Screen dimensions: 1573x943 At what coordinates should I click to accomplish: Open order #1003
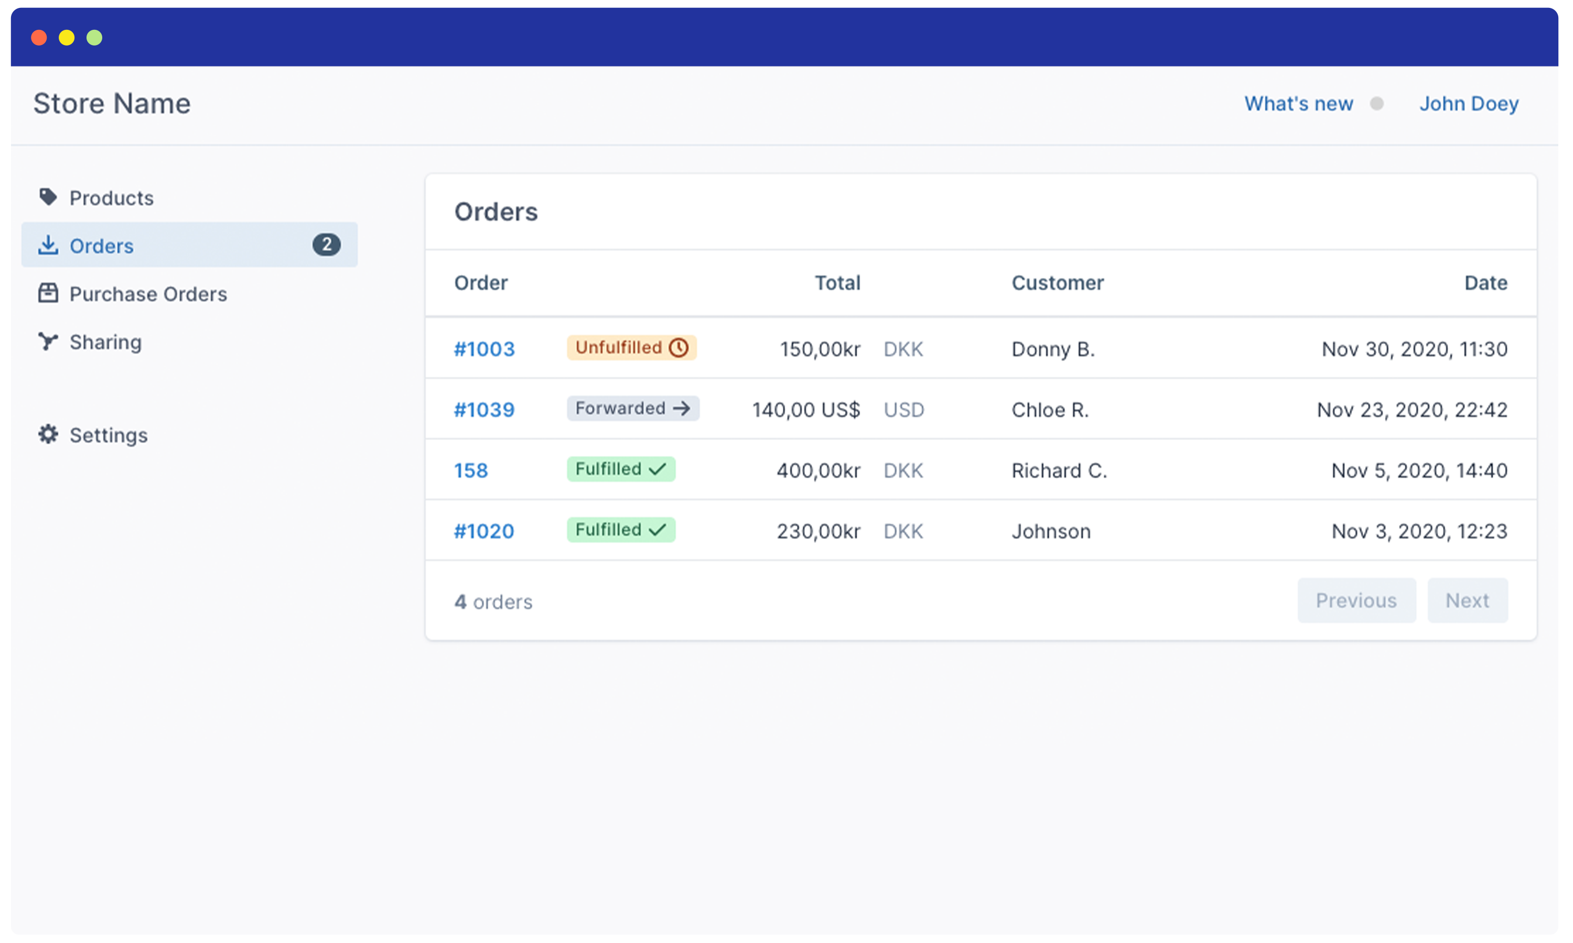tap(484, 349)
